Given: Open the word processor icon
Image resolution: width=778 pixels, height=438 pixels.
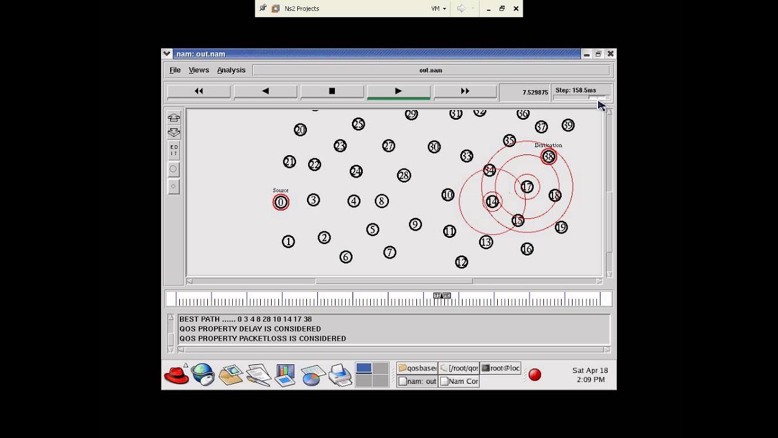Looking at the screenshot, I should (258, 375).
